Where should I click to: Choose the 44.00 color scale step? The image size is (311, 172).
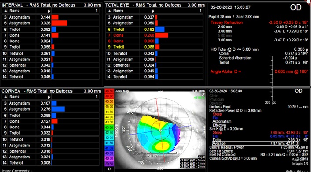coord(109,117)
